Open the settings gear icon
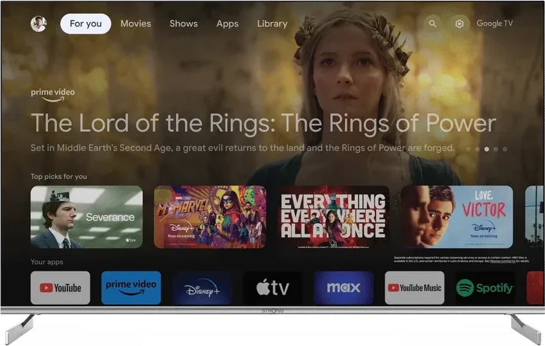The height and width of the screenshot is (346, 545). [x=460, y=24]
